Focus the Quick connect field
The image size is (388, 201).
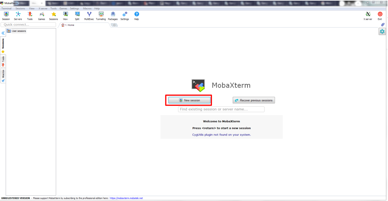pyautogui.click(x=29, y=24)
